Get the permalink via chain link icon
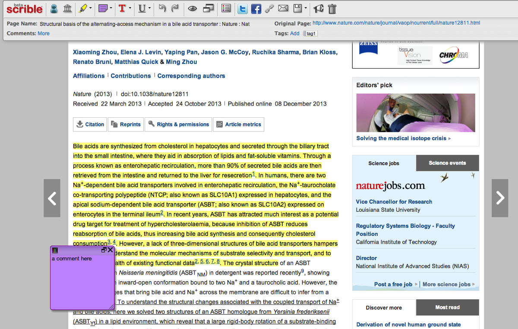Image resolution: width=518 pixels, height=329 pixels. [269, 8]
